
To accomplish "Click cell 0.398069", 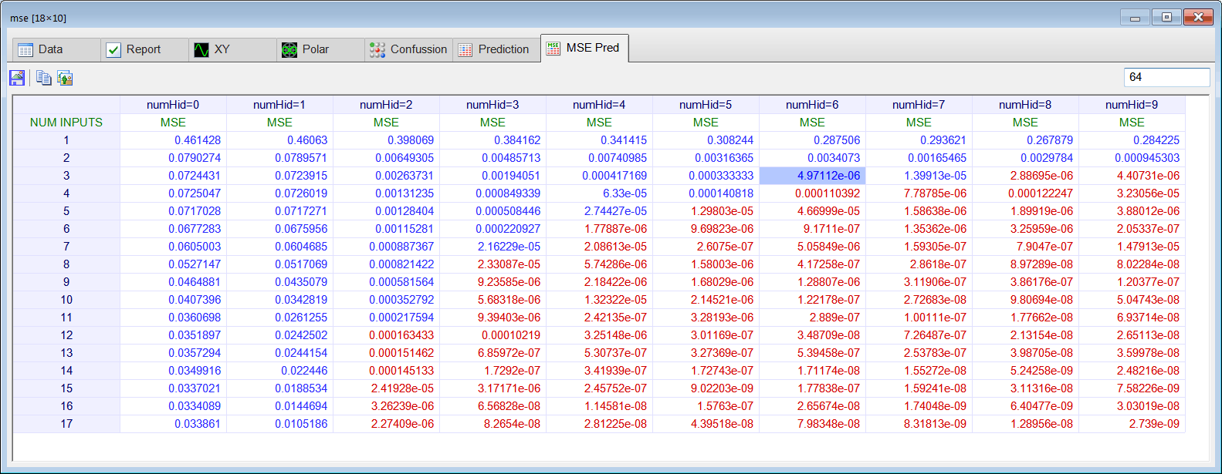I will point(386,140).
